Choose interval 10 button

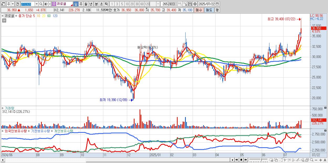point(127,4)
